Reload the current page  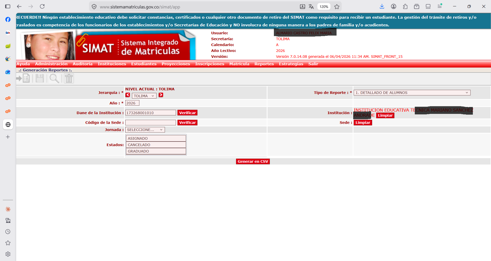pyautogui.click(x=42, y=6)
